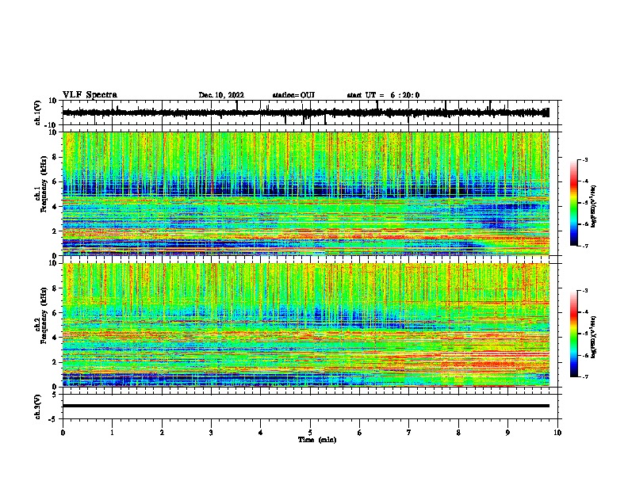Image resolution: width=628 pixels, height=485 pixels.
Task: Click time axis tick label '7'
Action: pos(409,433)
